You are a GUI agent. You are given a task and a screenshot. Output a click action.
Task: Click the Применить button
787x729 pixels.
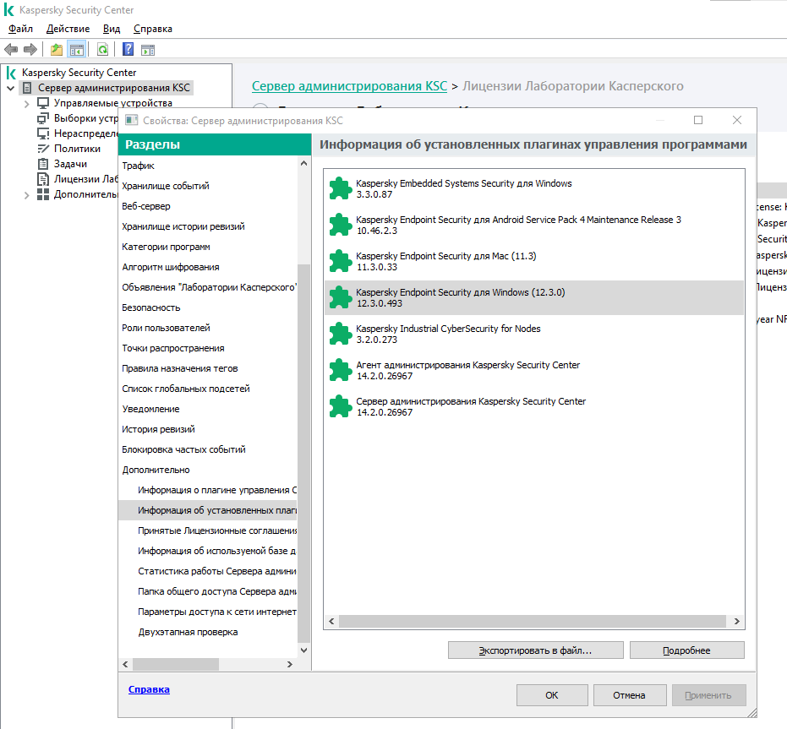pyautogui.click(x=708, y=695)
